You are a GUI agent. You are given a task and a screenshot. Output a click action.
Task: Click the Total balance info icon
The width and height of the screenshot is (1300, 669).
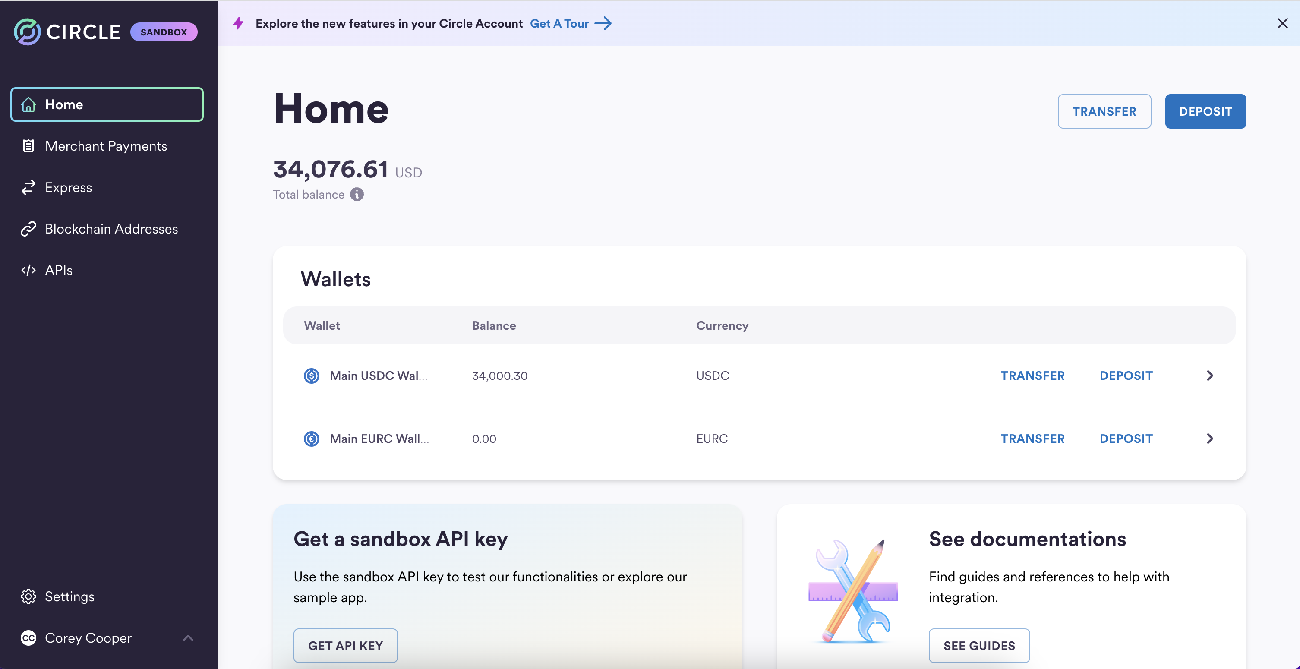pyautogui.click(x=357, y=194)
